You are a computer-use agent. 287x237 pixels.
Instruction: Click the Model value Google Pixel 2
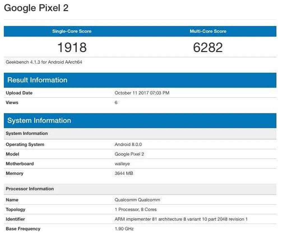[x=129, y=154]
